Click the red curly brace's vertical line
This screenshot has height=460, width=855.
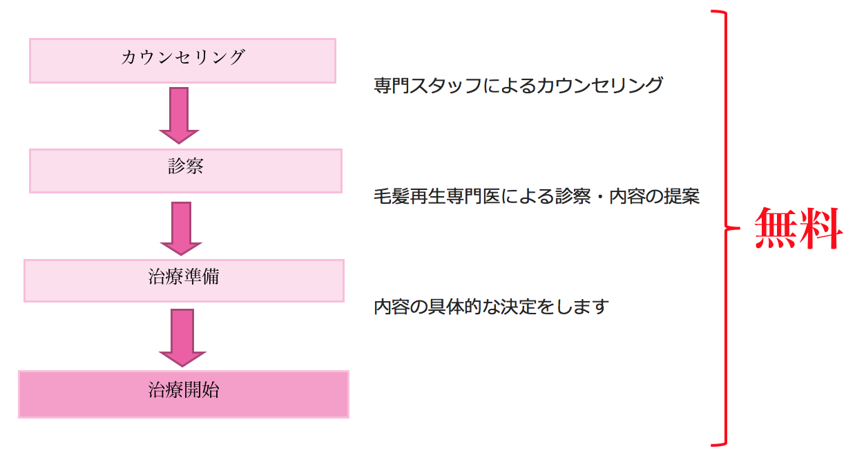point(725,228)
